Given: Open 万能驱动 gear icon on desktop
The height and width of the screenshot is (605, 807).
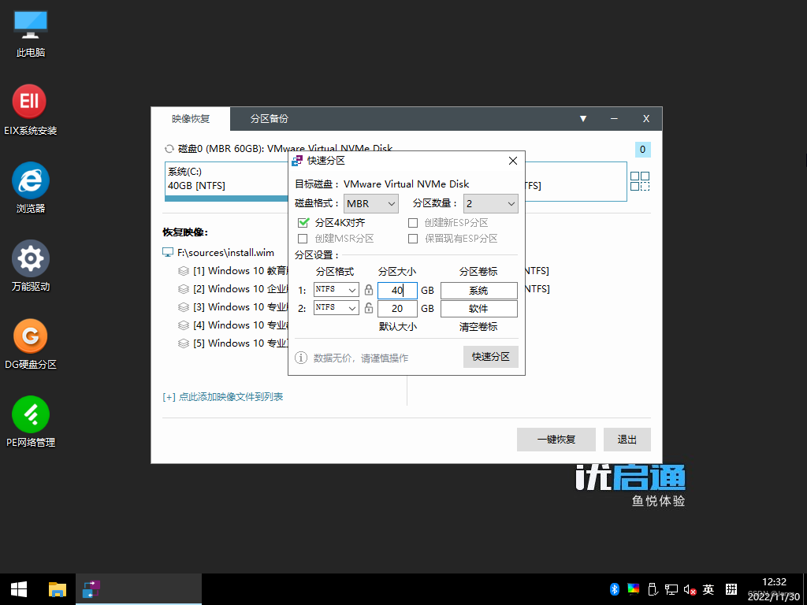Looking at the screenshot, I should (31, 265).
